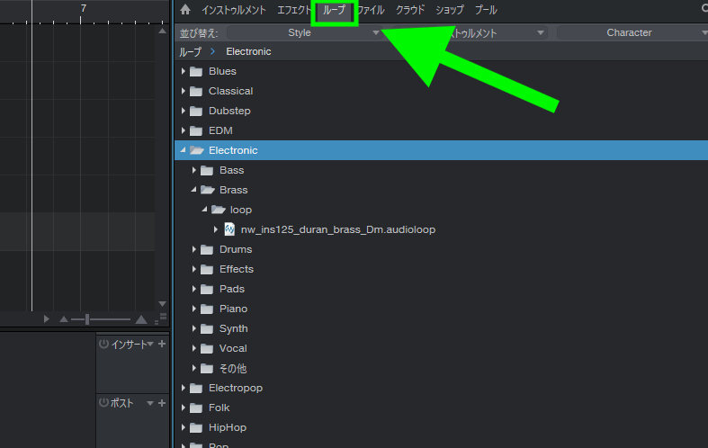Open the middle ストゥルメント sort dropdown
708x448 pixels.
[470, 32]
